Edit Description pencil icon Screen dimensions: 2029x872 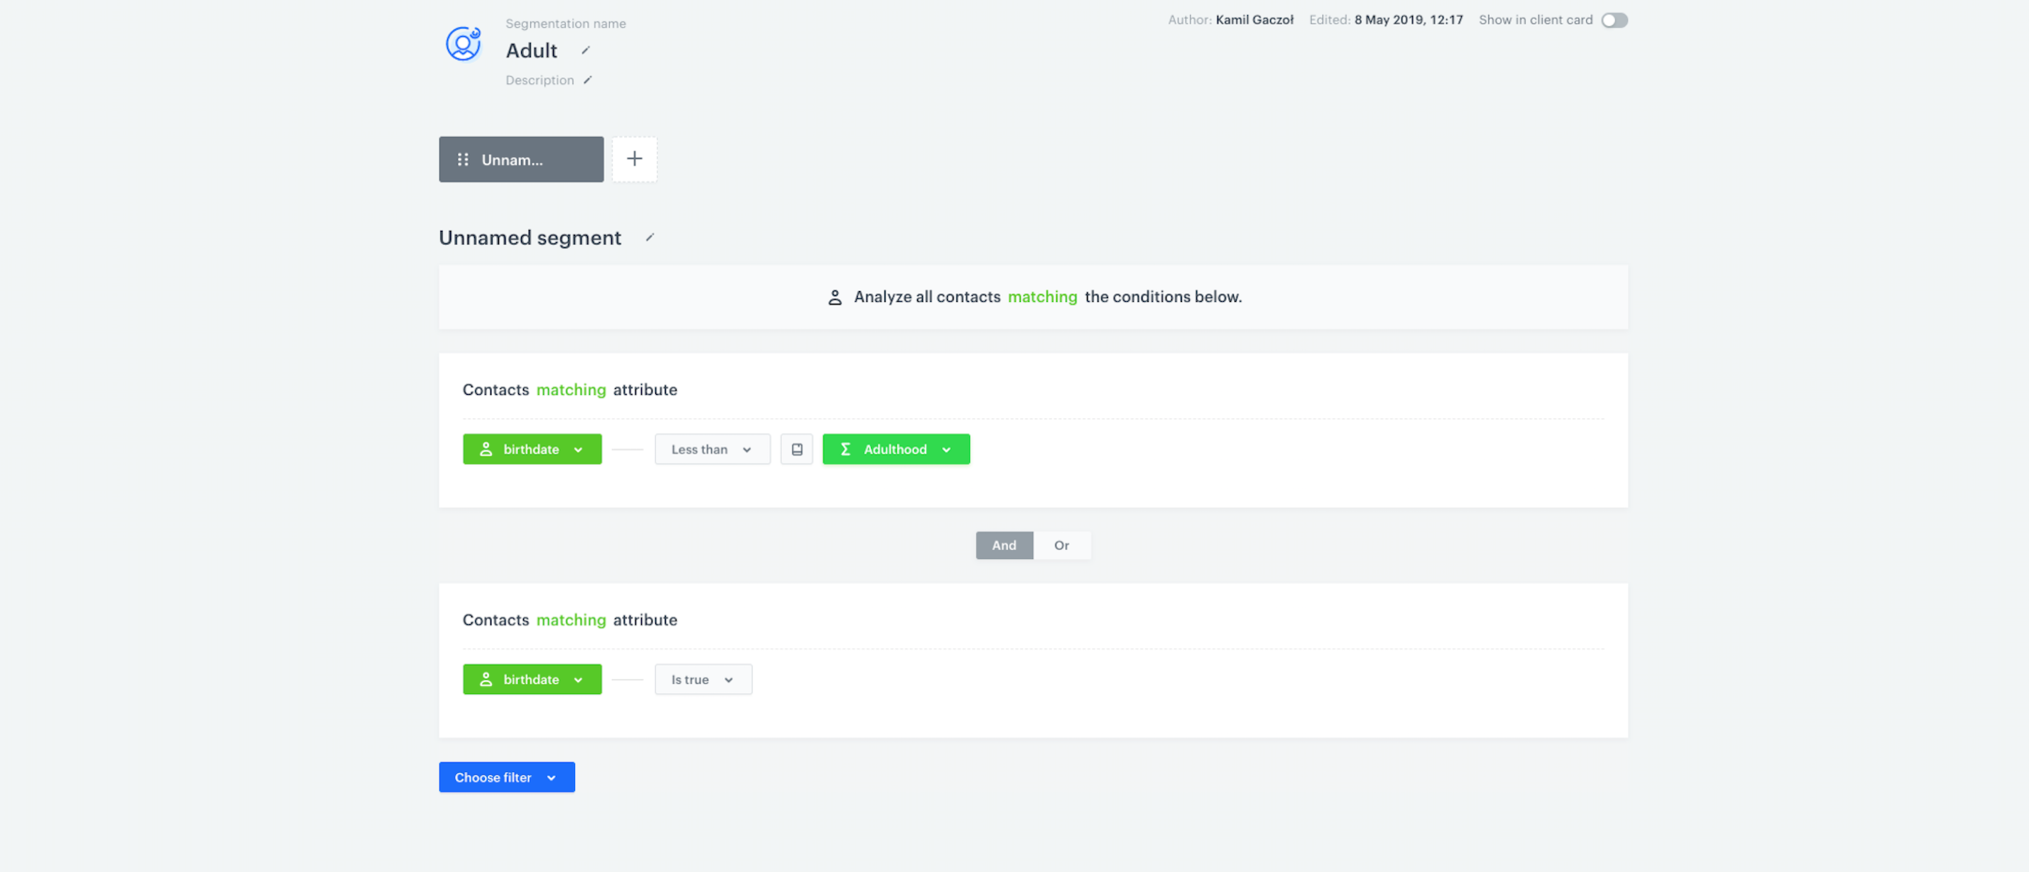588,80
